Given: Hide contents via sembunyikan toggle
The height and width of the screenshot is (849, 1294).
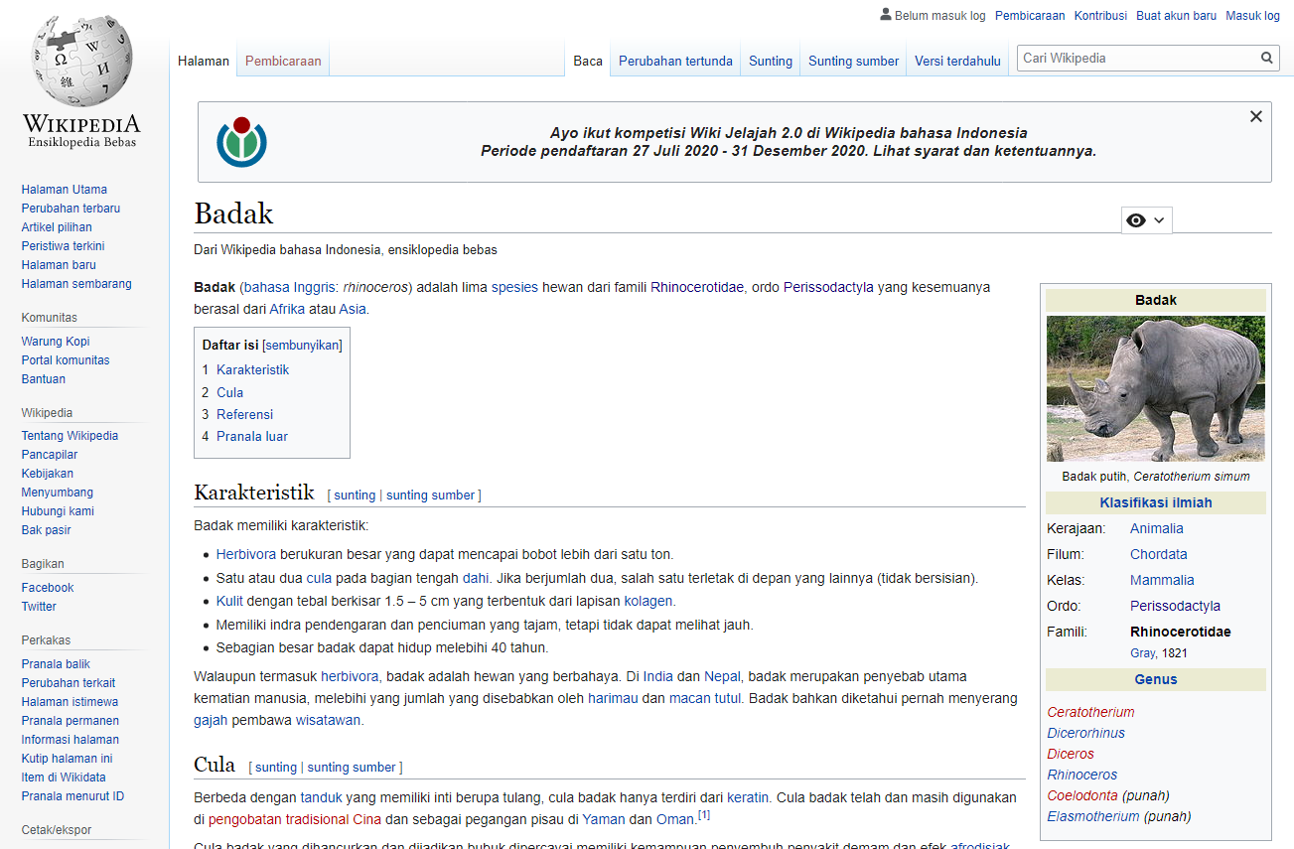Looking at the screenshot, I should click(302, 346).
